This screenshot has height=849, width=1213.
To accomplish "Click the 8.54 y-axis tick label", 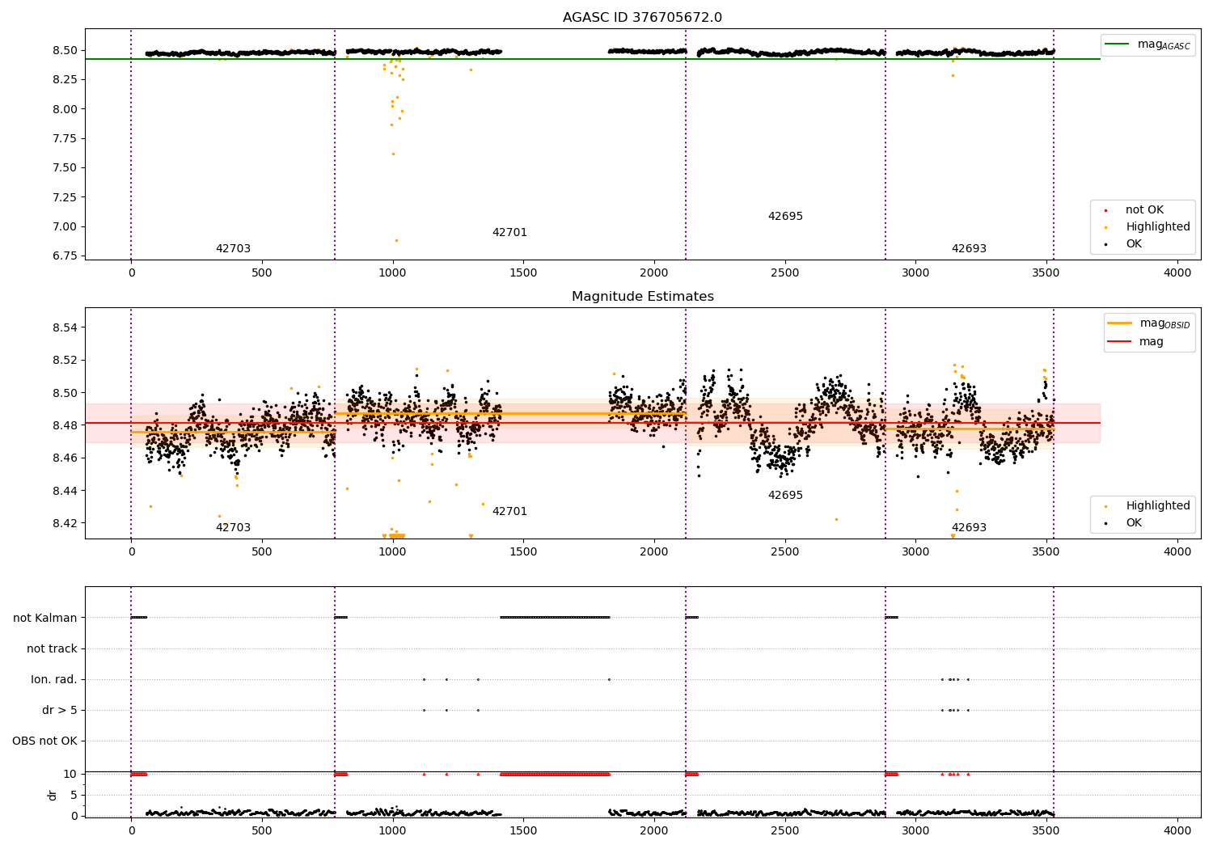I will point(64,328).
